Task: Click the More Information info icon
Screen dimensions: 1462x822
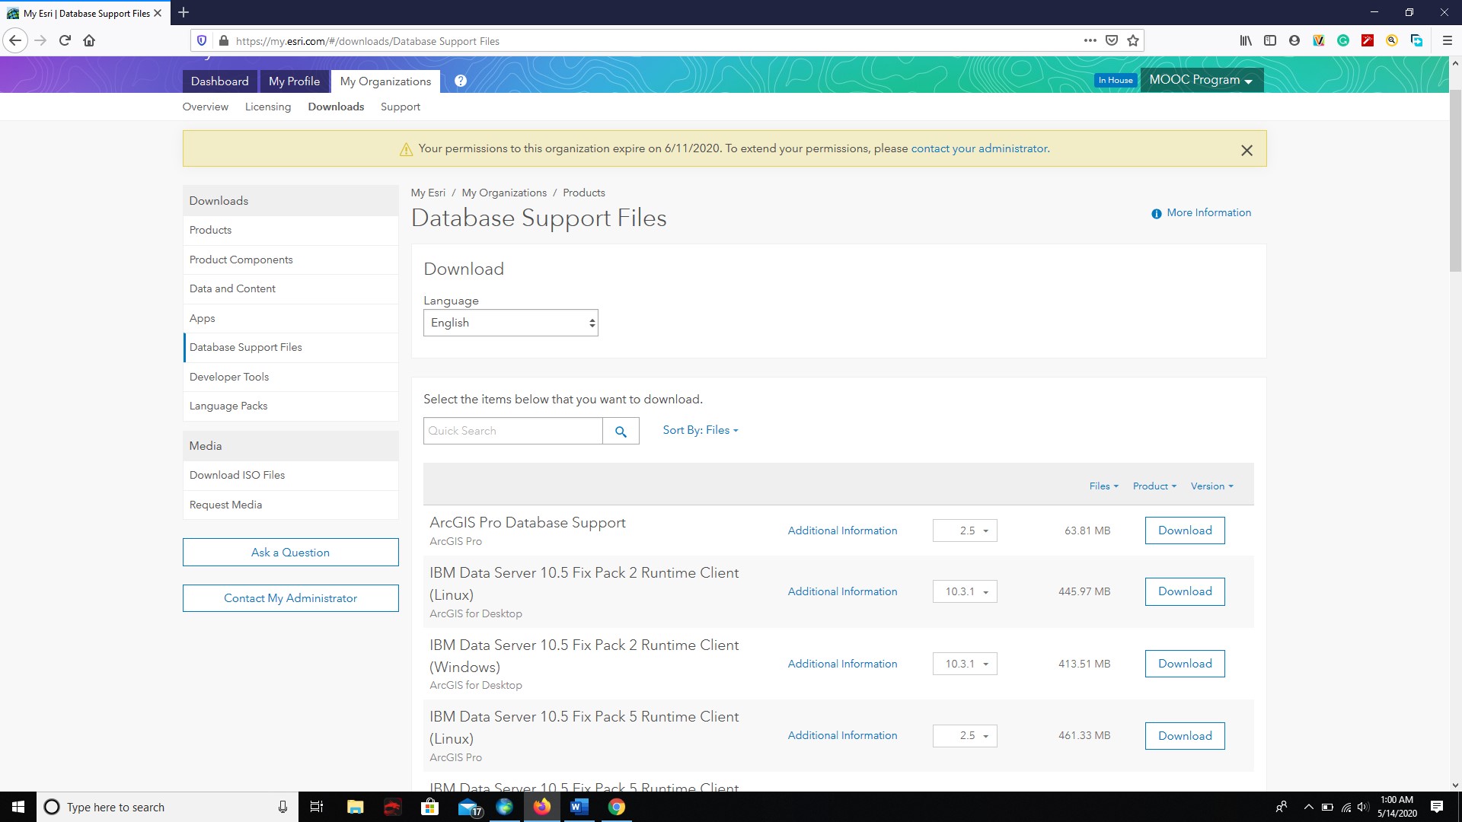Action: pos(1157,213)
